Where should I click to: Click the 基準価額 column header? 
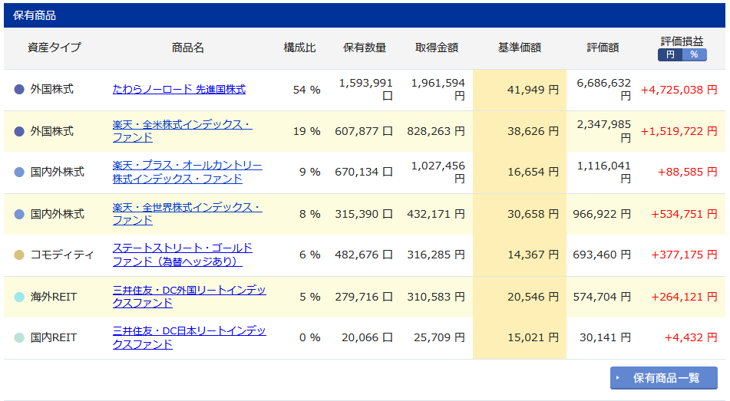coord(520,48)
